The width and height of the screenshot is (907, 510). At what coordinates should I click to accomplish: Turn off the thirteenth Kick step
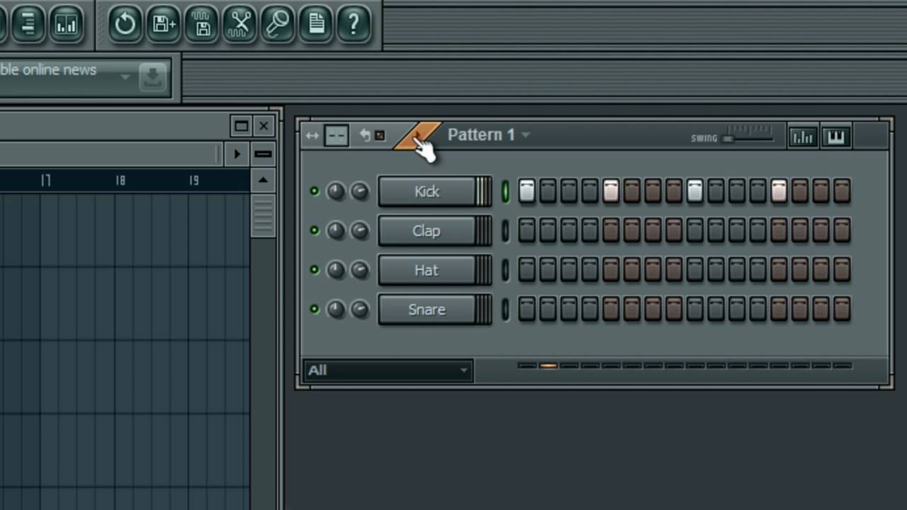(779, 191)
